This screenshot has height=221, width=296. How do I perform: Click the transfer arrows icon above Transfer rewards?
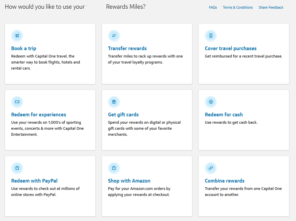114,35
